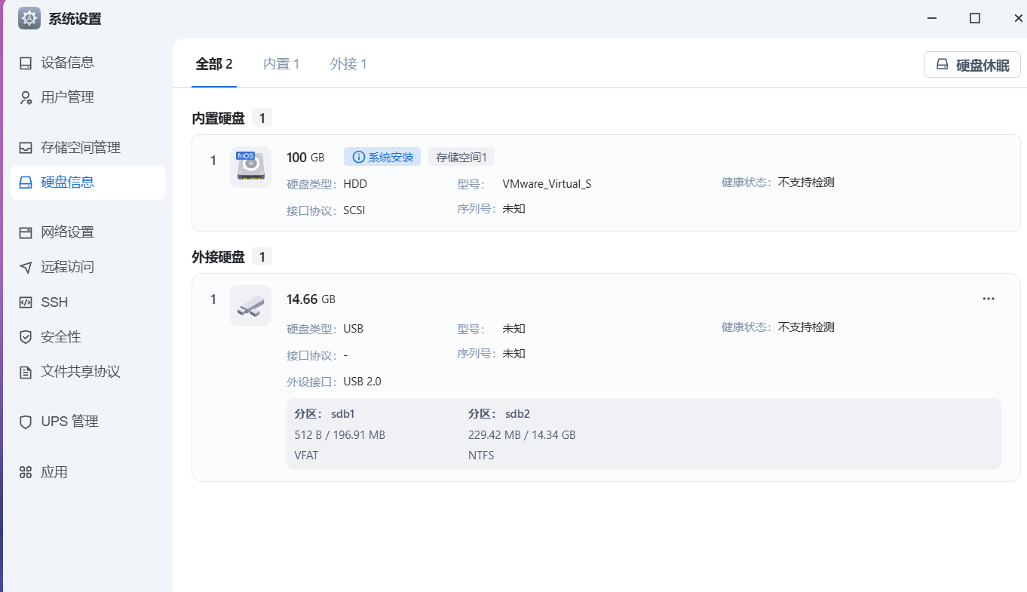The image size is (1027, 592).
Task: Maximize the 系统设置 window
Action: (975, 18)
